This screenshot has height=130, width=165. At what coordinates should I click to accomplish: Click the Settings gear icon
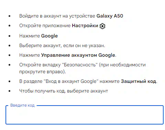coord(102,26)
